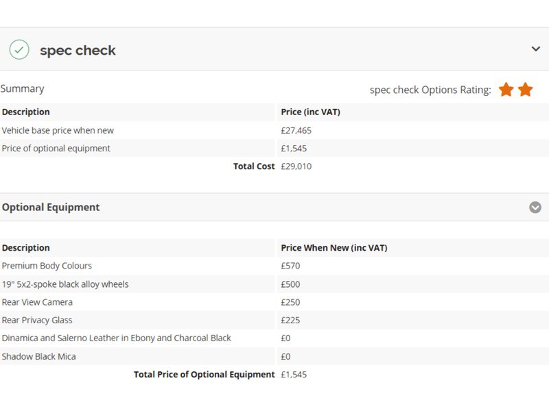Select the Premium Body Colours row
The image size is (549, 411).
point(47,266)
